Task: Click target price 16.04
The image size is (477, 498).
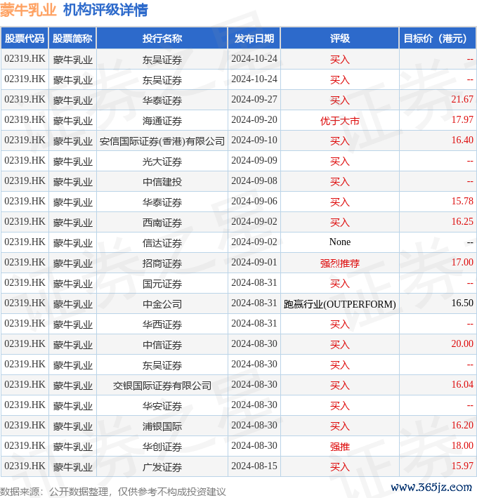Action: [x=462, y=384]
